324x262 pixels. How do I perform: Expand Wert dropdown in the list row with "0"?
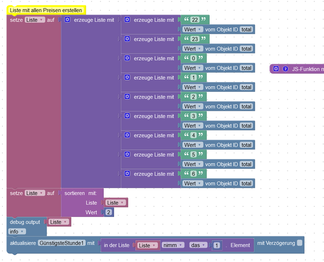192,68
